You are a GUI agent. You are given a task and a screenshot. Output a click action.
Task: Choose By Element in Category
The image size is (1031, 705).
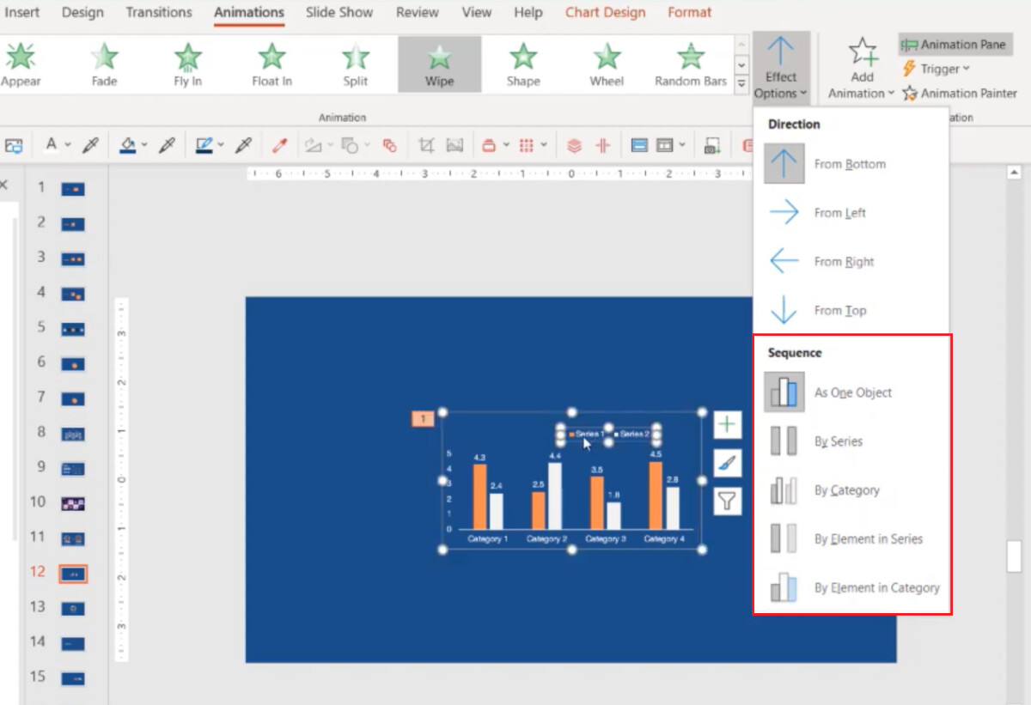click(x=876, y=588)
